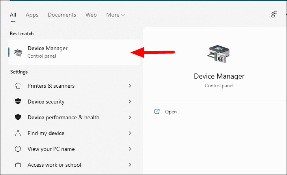The width and height of the screenshot is (287, 175).
Task: Click the shield icon beside Device security
Action: (x=18, y=102)
